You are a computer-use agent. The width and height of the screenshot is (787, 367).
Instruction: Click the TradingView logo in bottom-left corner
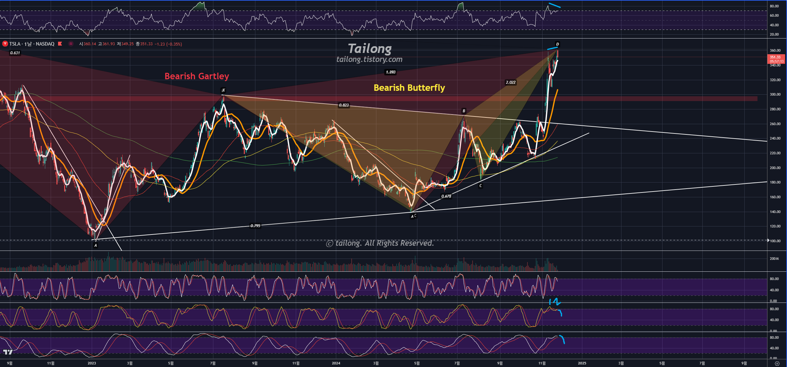[8, 352]
